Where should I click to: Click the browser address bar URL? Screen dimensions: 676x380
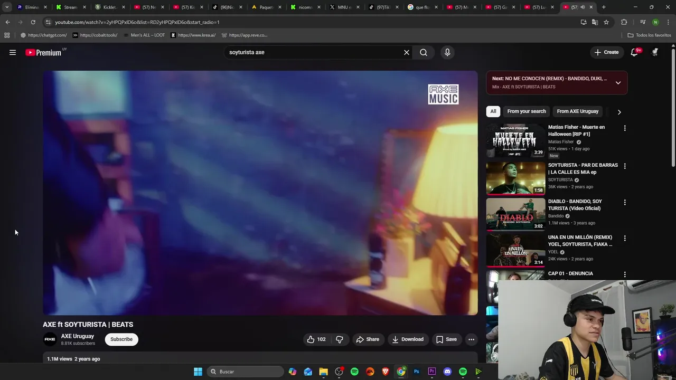tap(137, 22)
